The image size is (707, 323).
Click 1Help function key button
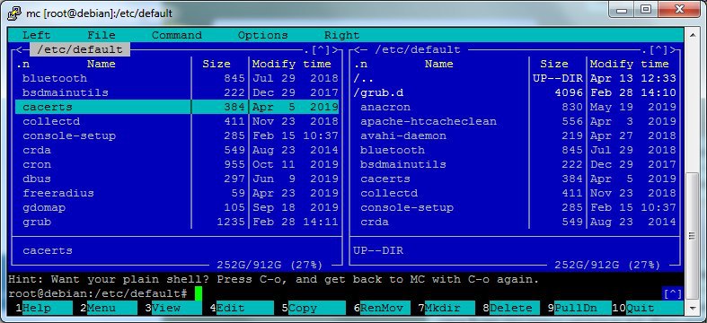pyautogui.click(x=44, y=308)
